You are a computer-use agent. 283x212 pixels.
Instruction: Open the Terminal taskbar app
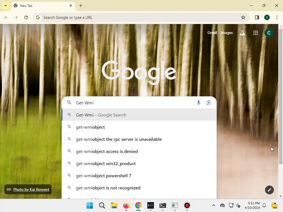point(163,205)
